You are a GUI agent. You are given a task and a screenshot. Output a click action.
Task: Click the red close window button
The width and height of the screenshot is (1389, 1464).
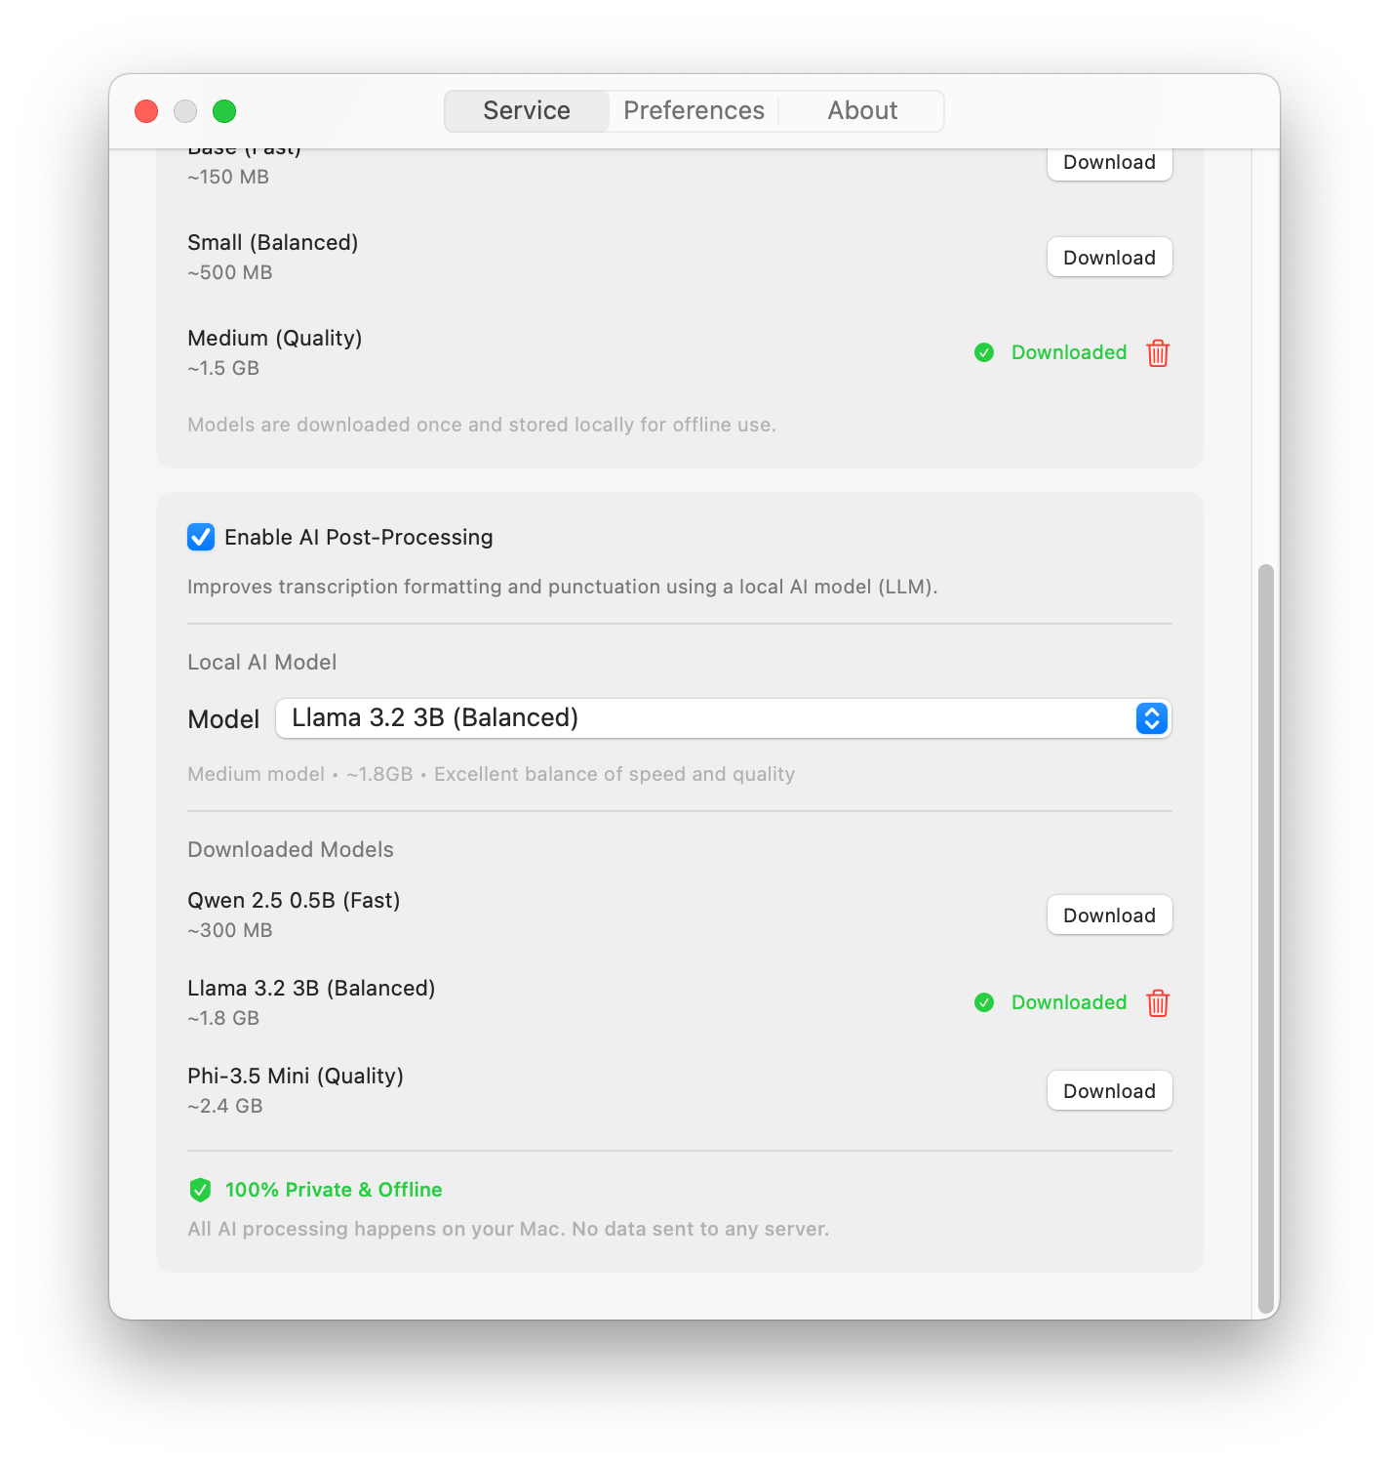tap(146, 111)
